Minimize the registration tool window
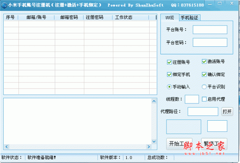This screenshot has width=240, height=163. tap(210, 4)
